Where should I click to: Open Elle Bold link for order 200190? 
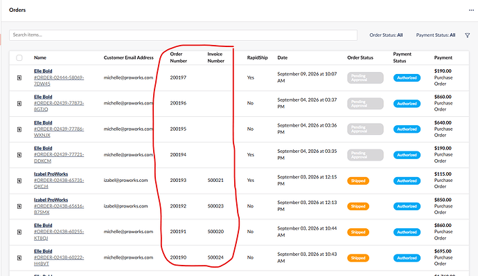(43, 251)
